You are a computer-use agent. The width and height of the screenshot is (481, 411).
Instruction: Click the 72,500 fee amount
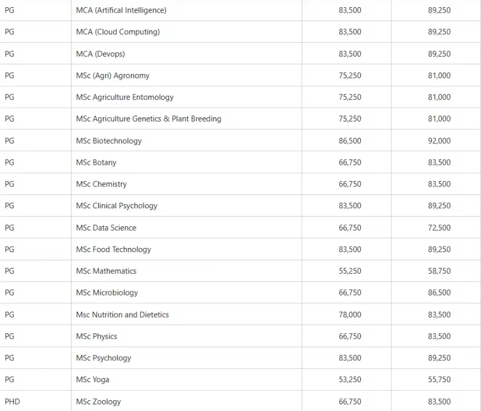coord(439,227)
